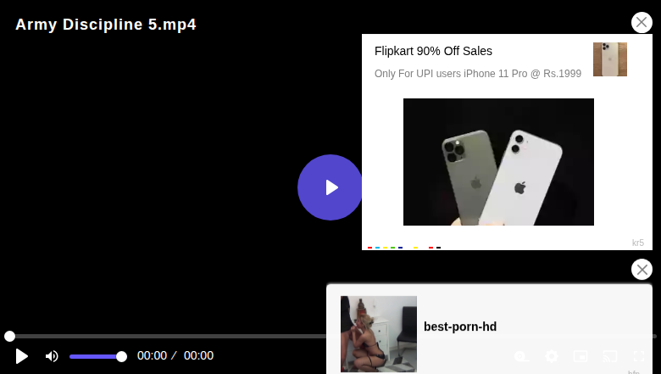The width and height of the screenshot is (661, 374).
Task: Click the seek bar start handle
Action: click(x=9, y=336)
